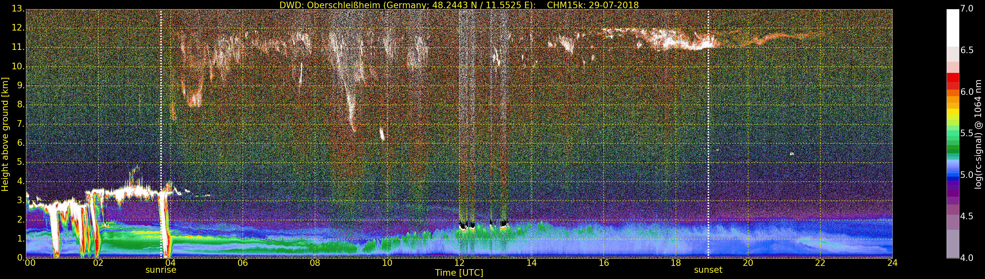Click the white dotted sunrise marker line

(x=161, y=134)
